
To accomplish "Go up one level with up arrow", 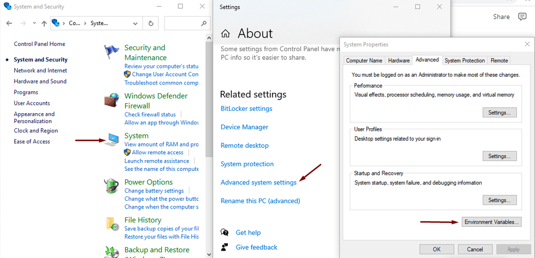I will pos(44,23).
